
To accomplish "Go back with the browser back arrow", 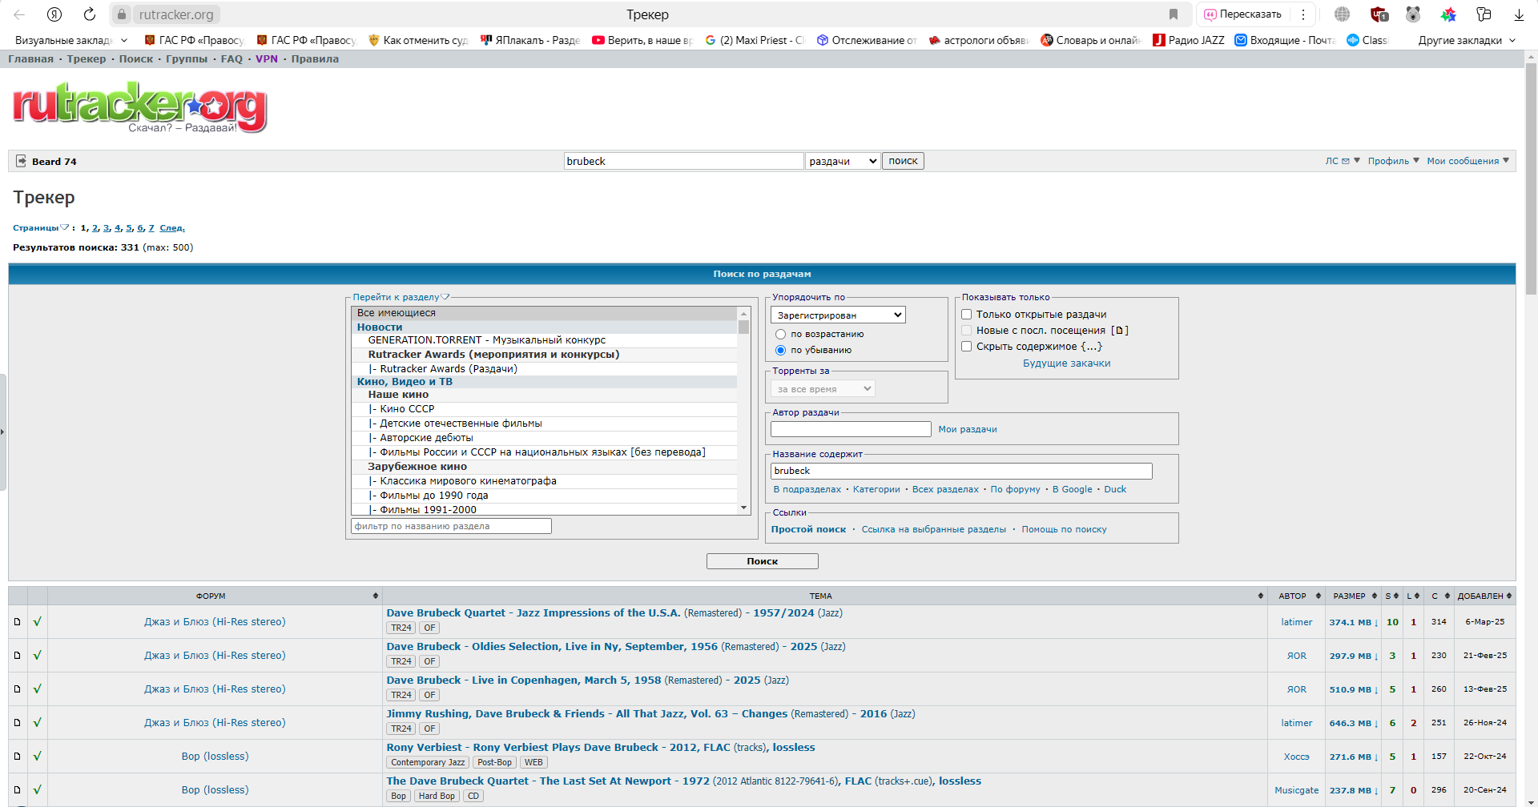I will click(20, 14).
